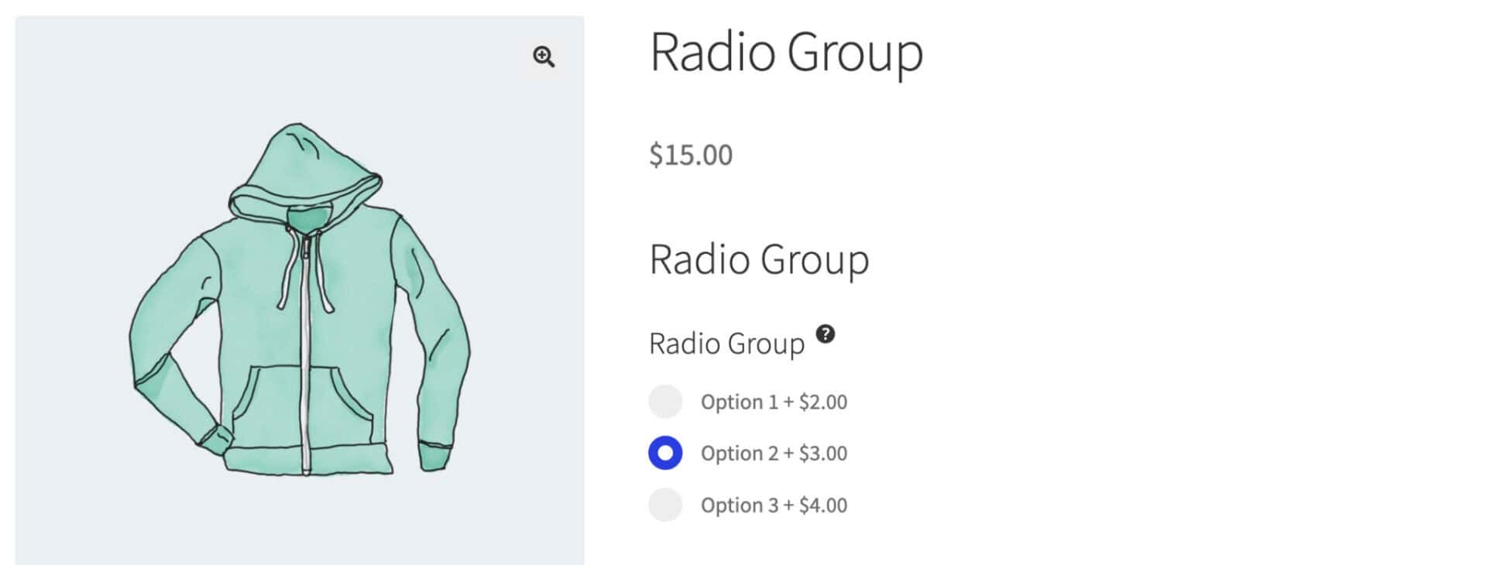Open the help tooltip next to Radio Group
1487x565 pixels.
(x=826, y=334)
